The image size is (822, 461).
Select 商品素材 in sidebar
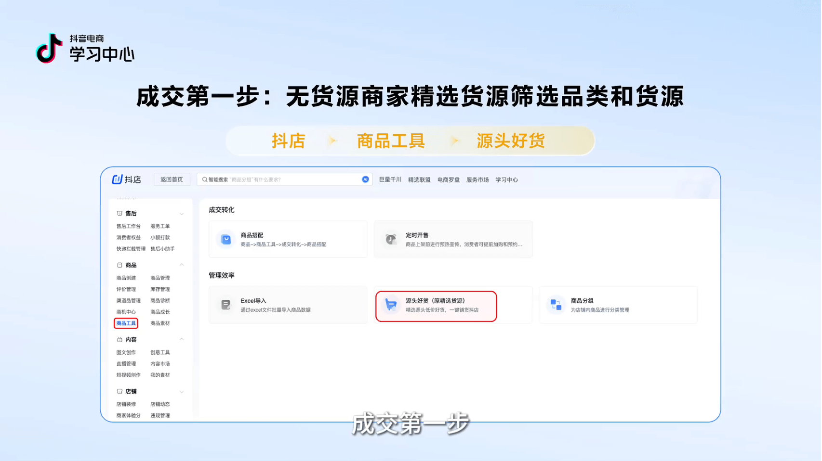pyautogui.click(x=160, y=323)
